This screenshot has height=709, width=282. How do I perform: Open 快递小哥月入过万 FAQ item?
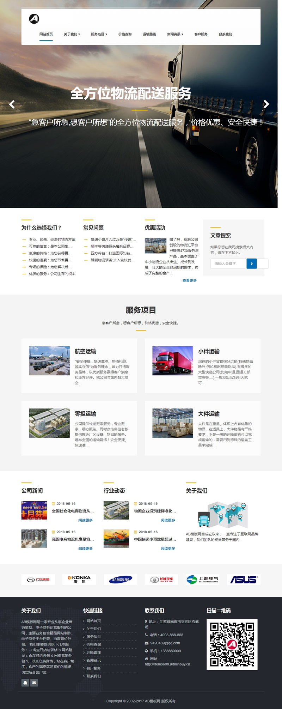113,240
